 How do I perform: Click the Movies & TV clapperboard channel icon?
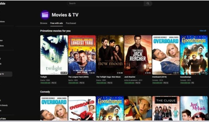45,15
